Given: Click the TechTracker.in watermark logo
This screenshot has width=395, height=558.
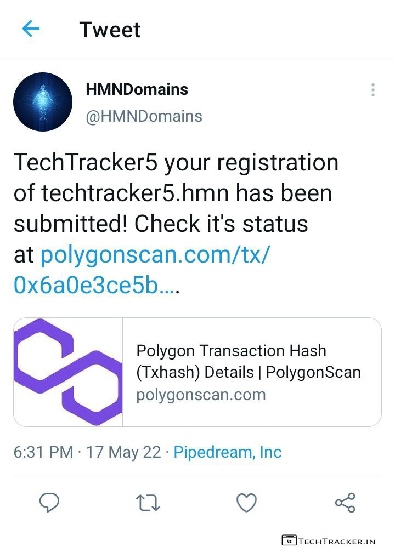Looking at the screenshot, I should pyautogui.click(x=329, y=541).
